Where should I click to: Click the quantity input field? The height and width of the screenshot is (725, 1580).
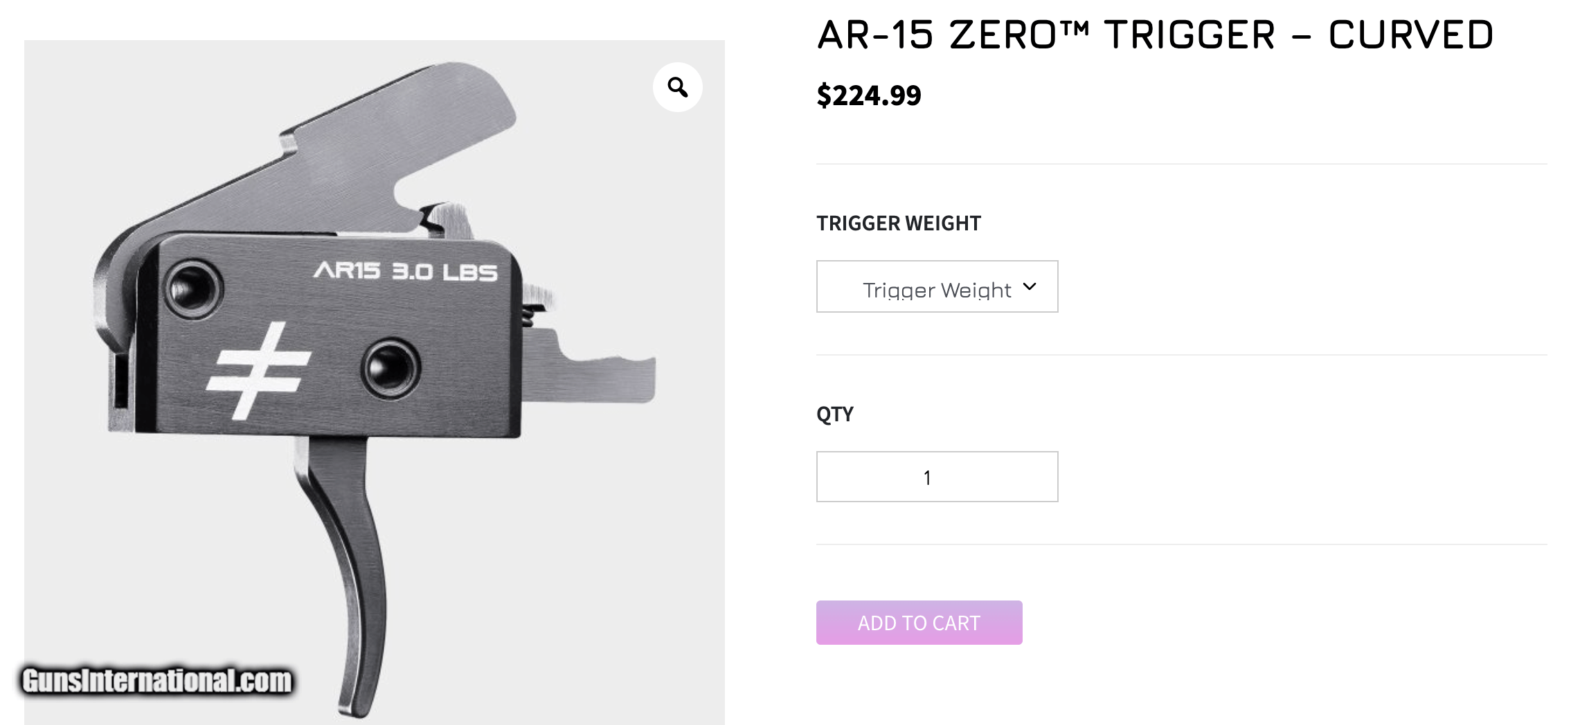936,477
